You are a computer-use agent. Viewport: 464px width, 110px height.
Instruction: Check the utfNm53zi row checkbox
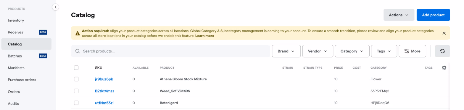[76, 103]
